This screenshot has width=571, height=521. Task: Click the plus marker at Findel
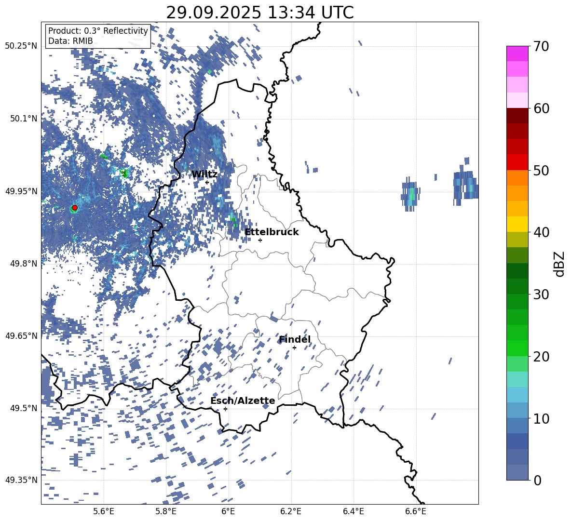click(x=294, y=348)
